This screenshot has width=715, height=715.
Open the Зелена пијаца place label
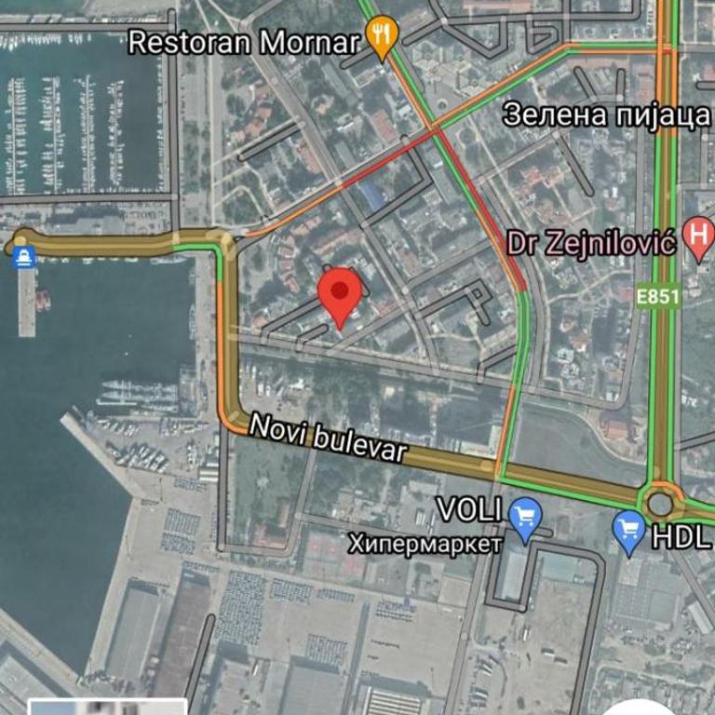[x=606, y=115]
